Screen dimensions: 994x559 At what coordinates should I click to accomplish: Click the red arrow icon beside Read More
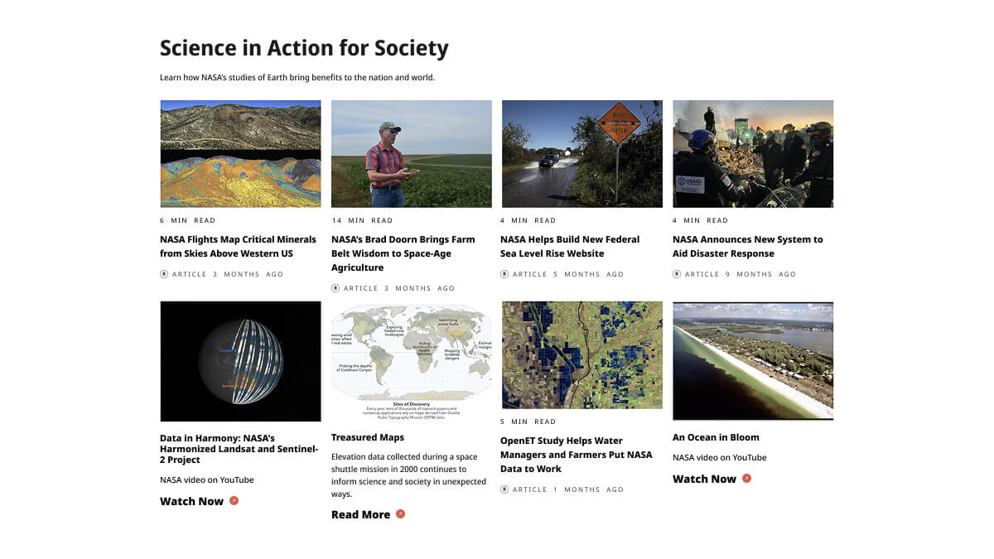(400, 514)
